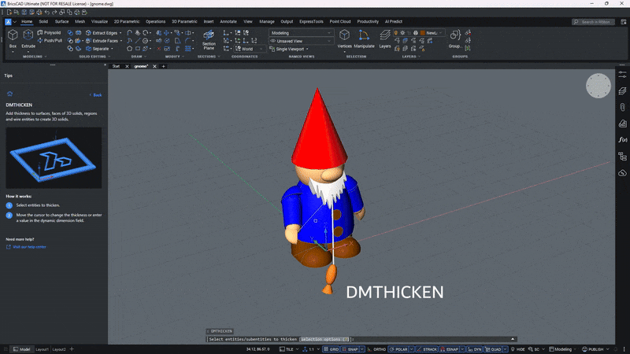Click the Back link in Tips panel
The width and height of the screenshot is (630, 354).
click(x=97, y=94)
